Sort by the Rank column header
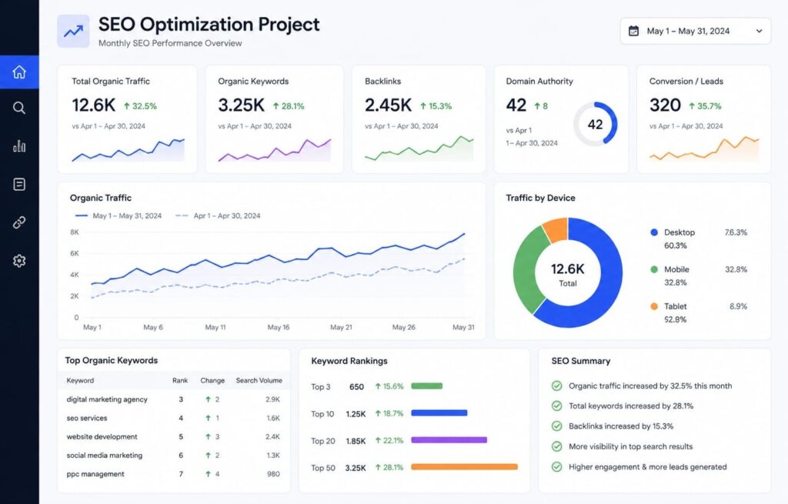 180,380
